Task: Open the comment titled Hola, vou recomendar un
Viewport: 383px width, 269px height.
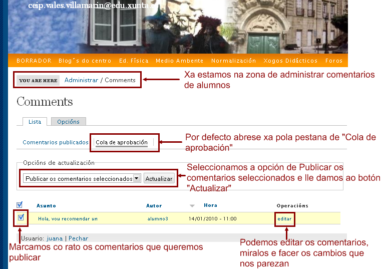Action: pyautogui.click(x=68, y=219)
